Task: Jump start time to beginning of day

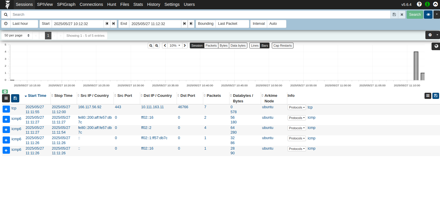Action: click(x=107, y=24)
